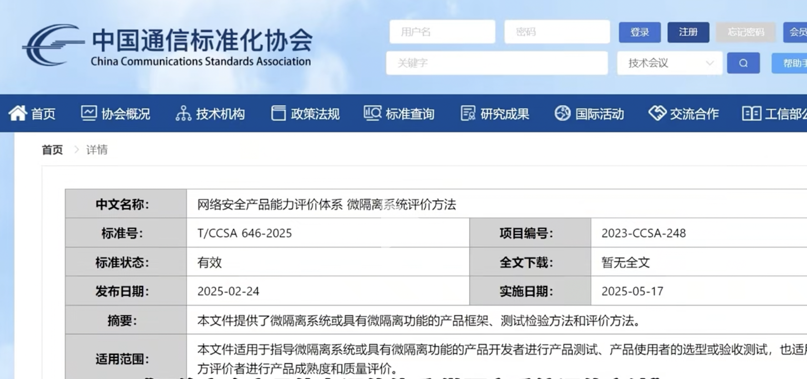Click the 适用范围 description text
The width and height of the screenshot is (807, 379).
502,359
